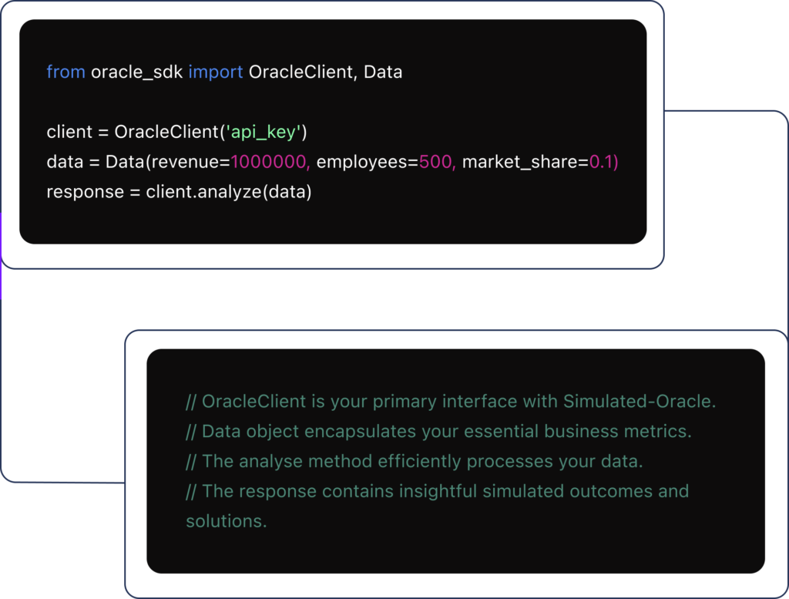Click the comment about Data object encapsulation
Viewport: 789px width, 599px height.
pos(438,431)
